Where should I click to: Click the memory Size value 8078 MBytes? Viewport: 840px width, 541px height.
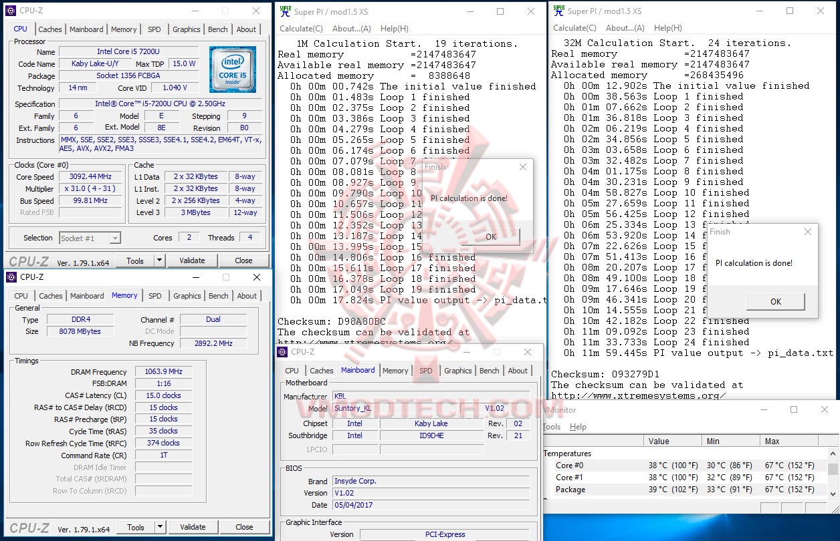tap(82, 331)
